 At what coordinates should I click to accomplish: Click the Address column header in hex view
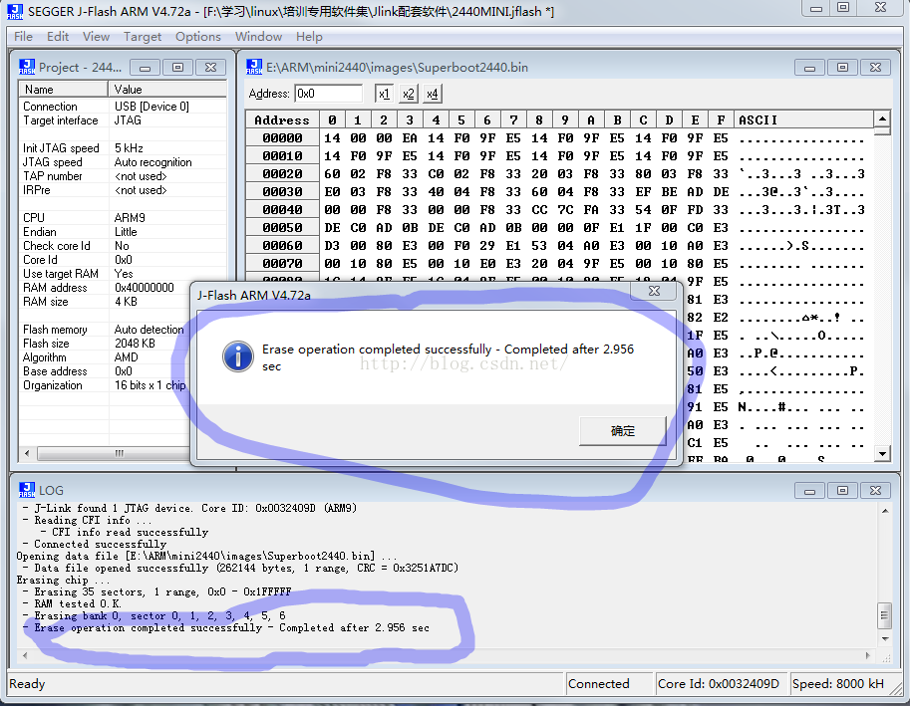282,119
